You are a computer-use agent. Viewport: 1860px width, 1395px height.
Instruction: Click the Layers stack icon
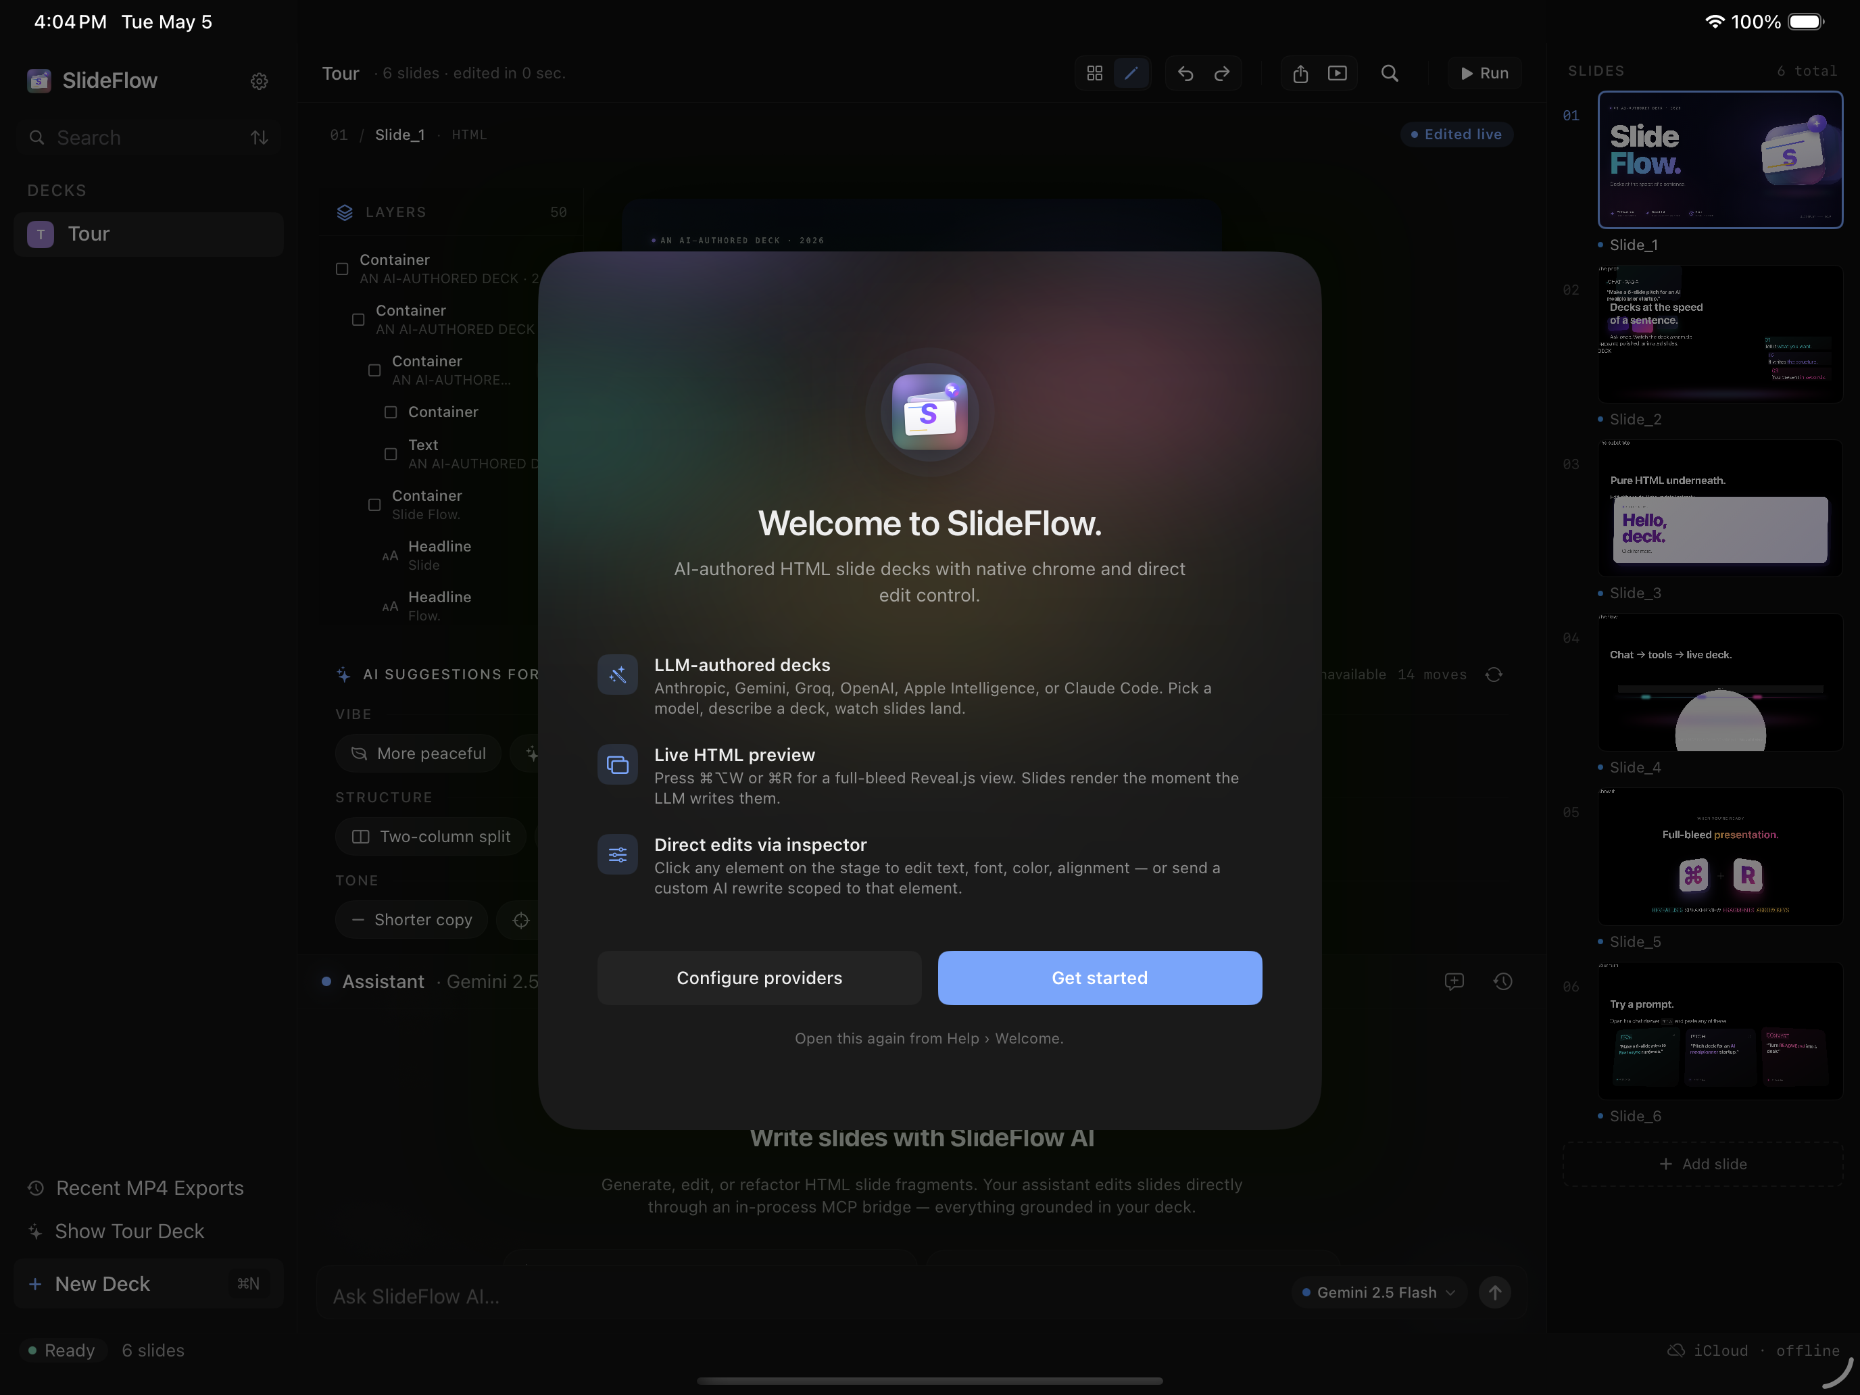click(x=345, y=212)
